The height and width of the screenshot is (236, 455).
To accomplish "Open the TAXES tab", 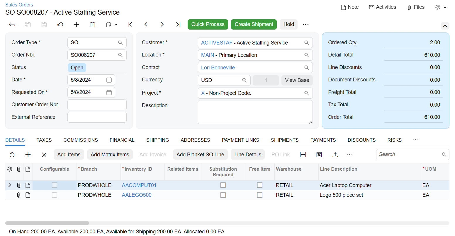I will click(44, 140).
